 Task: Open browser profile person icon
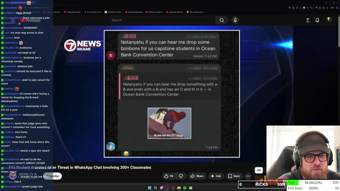coord(324,8)
